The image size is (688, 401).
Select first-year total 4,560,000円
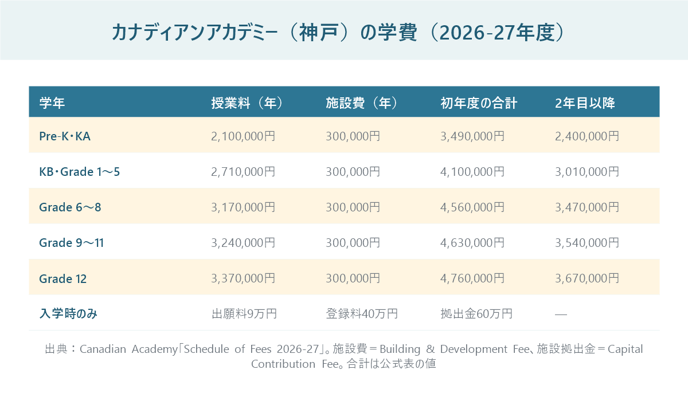[472, 207]
